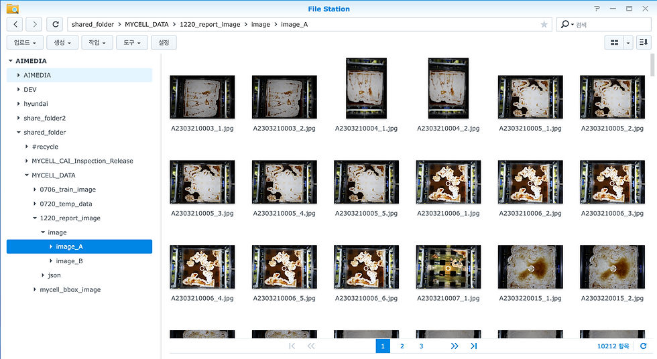Click the help question mark icon

coord(597,9)
